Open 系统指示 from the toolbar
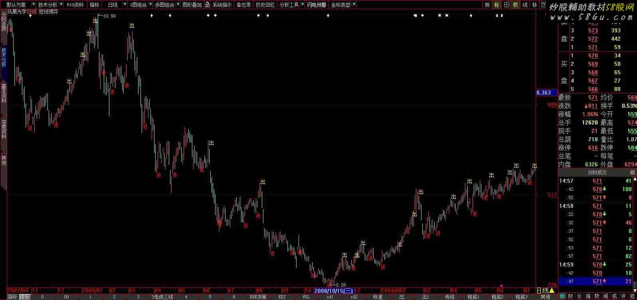637x300 pixels. (x=222, y=5)
